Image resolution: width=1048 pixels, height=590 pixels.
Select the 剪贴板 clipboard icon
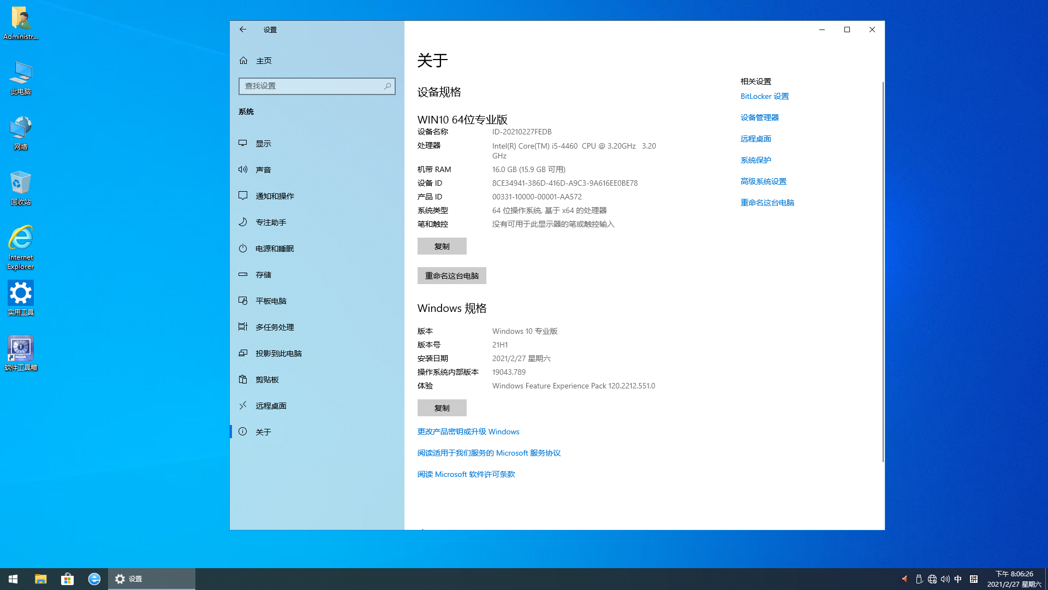[243, 379]
